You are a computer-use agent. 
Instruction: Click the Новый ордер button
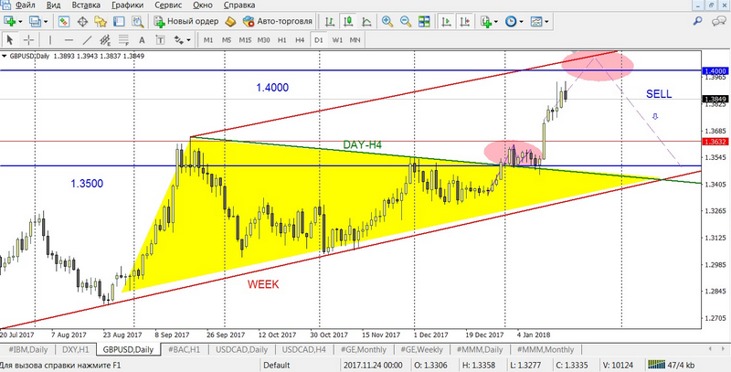tap(185, 21)
